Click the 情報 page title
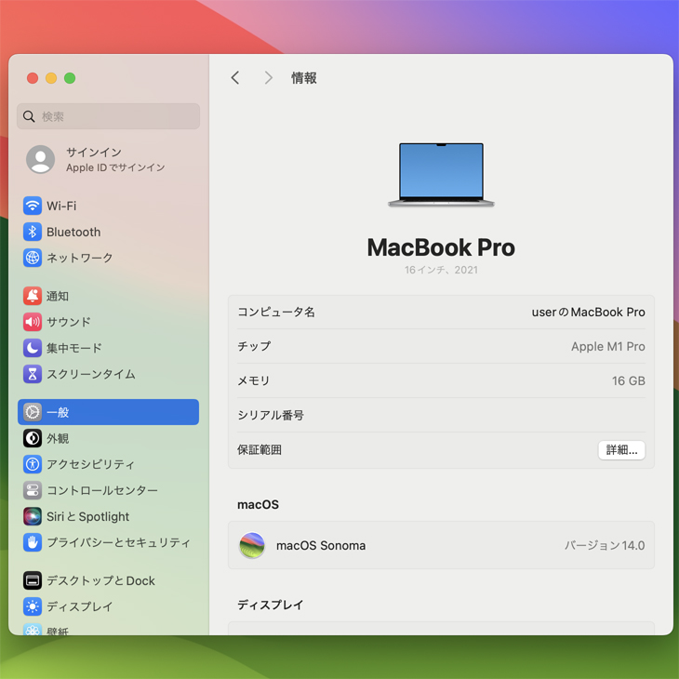The image size is (679, 679). point(304,78)
